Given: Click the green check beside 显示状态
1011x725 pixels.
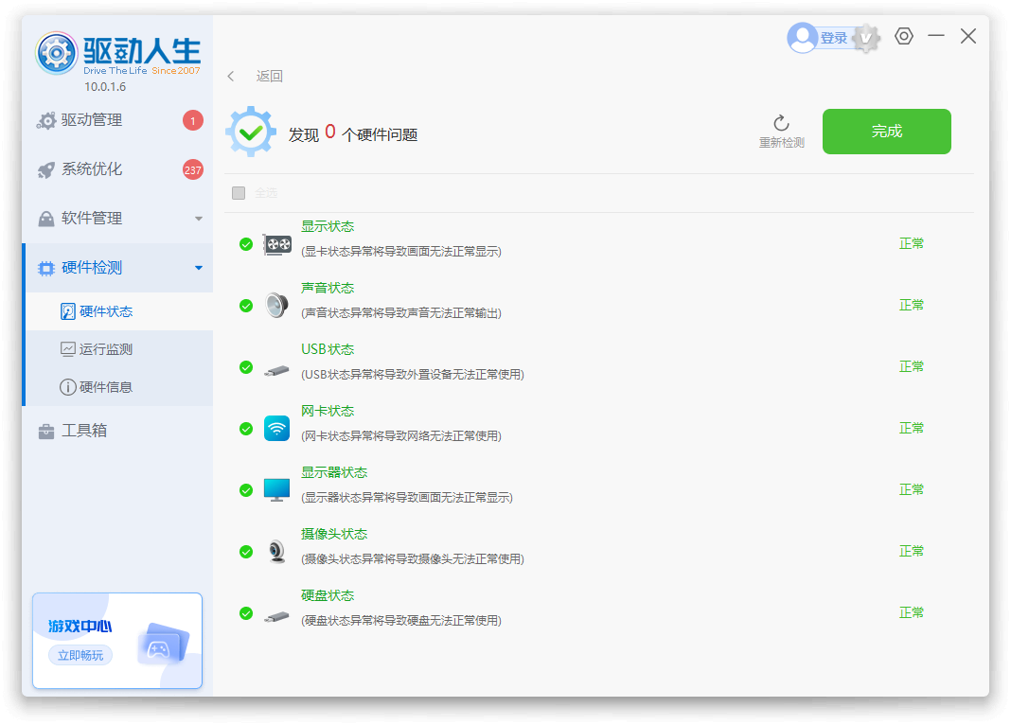Looking at the screenshot, I should click(x=246, y=244).
